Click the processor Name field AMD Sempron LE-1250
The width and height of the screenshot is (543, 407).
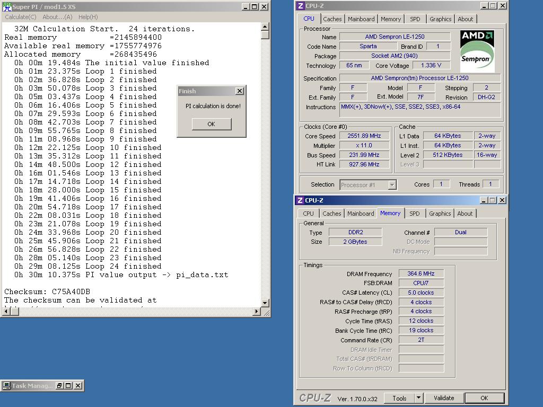[395, 37]
